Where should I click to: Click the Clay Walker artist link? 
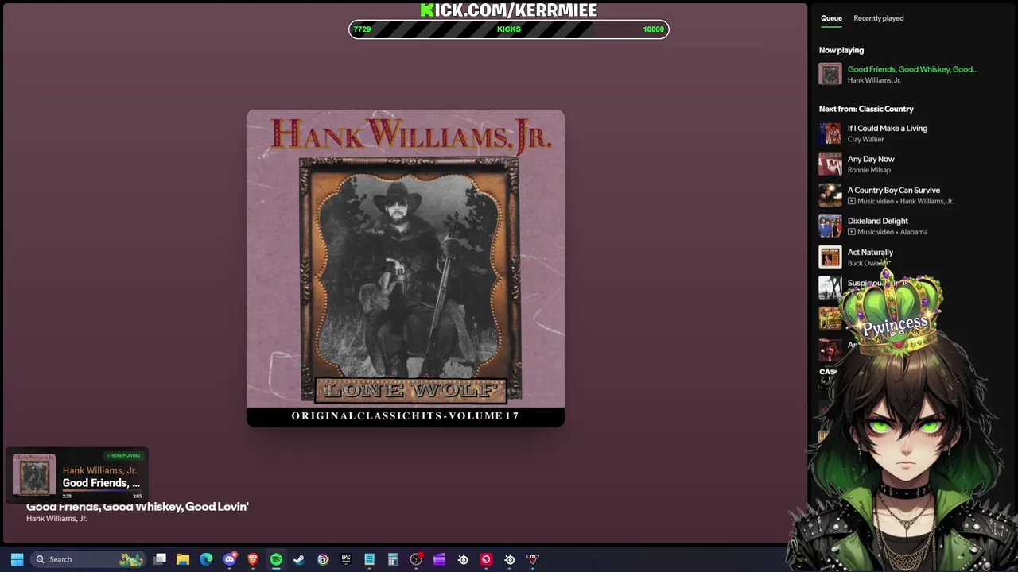click(865, 139)
